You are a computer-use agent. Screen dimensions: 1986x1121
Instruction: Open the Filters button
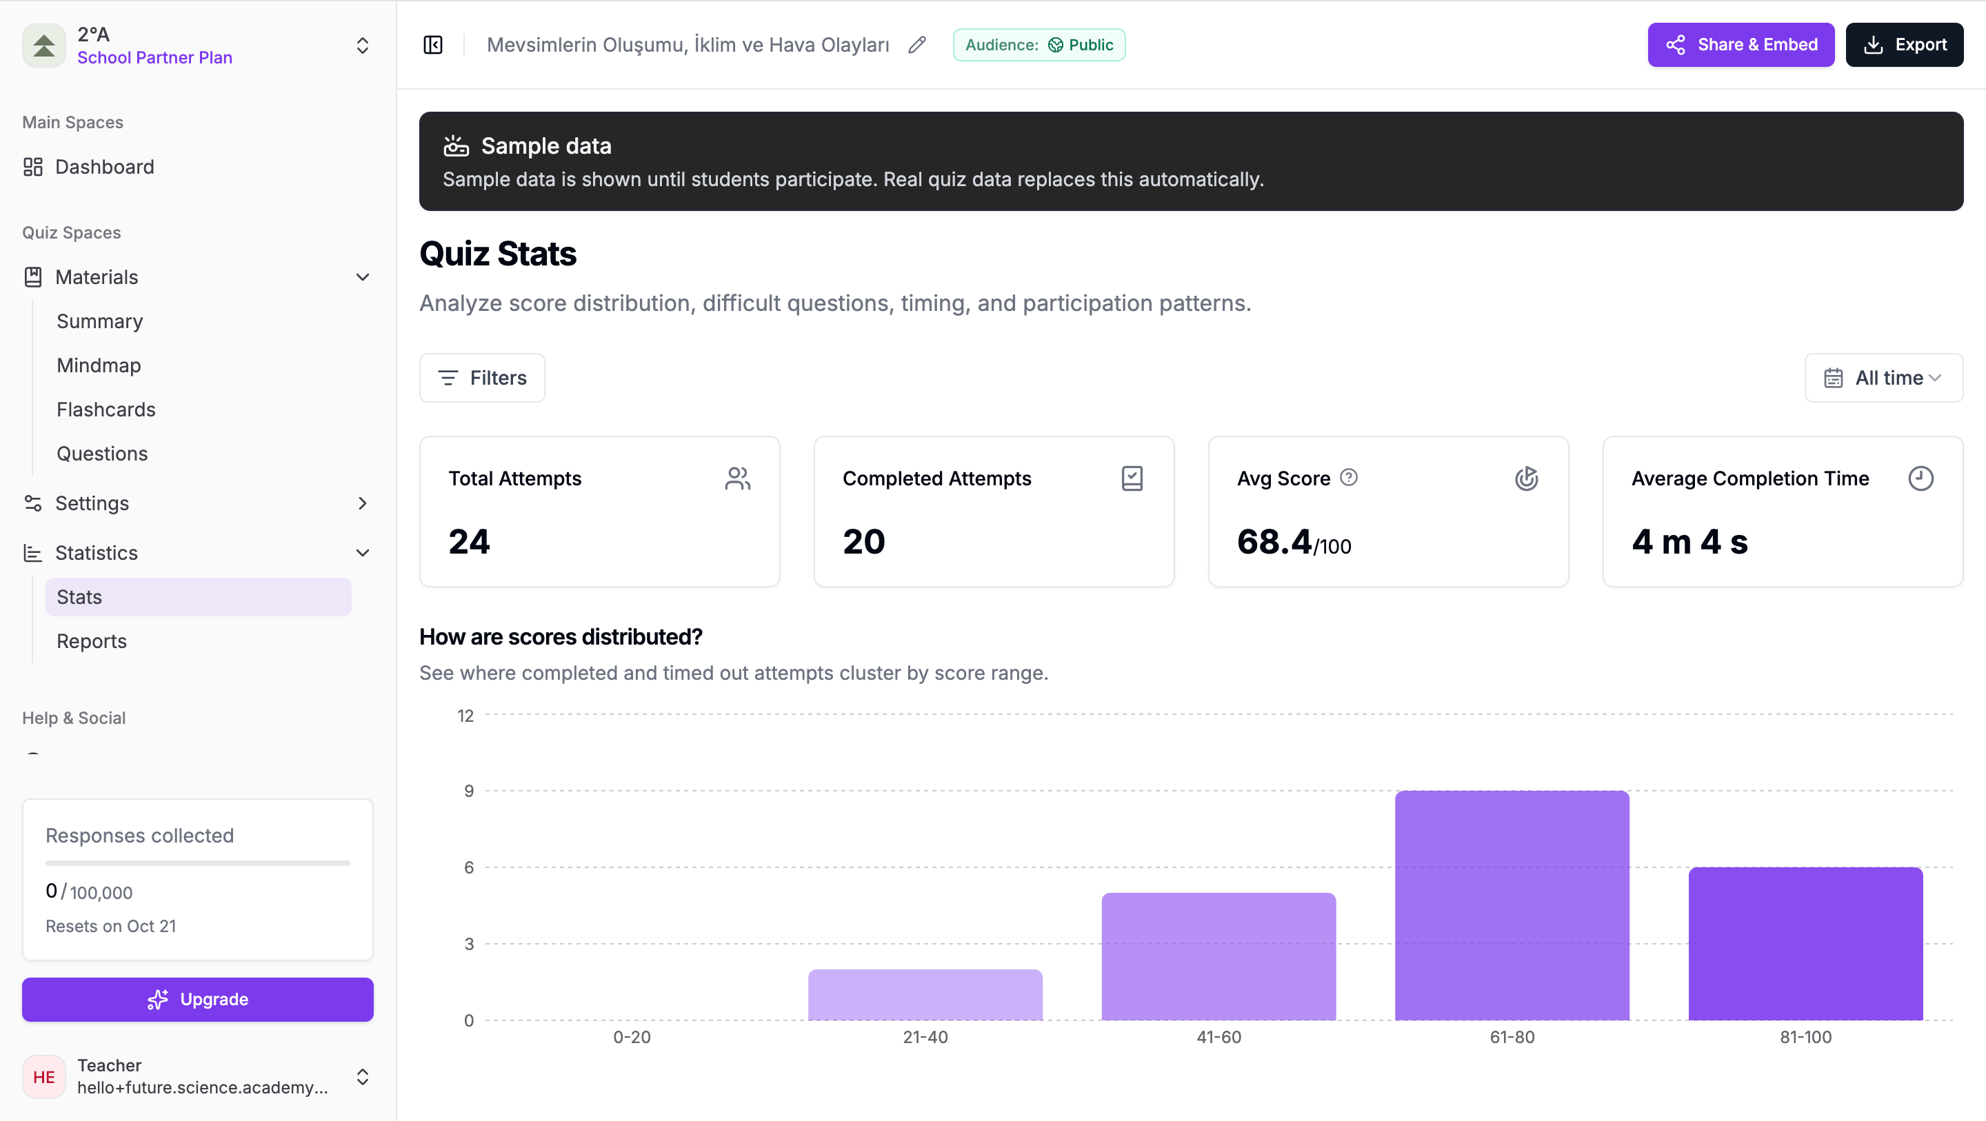482,378
